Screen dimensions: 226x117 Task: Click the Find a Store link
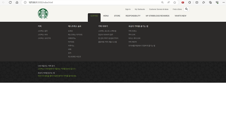177,9
